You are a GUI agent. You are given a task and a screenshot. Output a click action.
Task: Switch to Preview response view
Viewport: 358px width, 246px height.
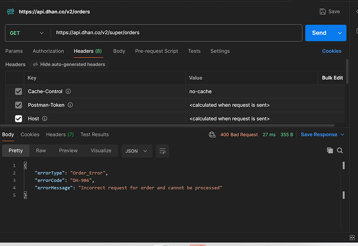[68, 151]
